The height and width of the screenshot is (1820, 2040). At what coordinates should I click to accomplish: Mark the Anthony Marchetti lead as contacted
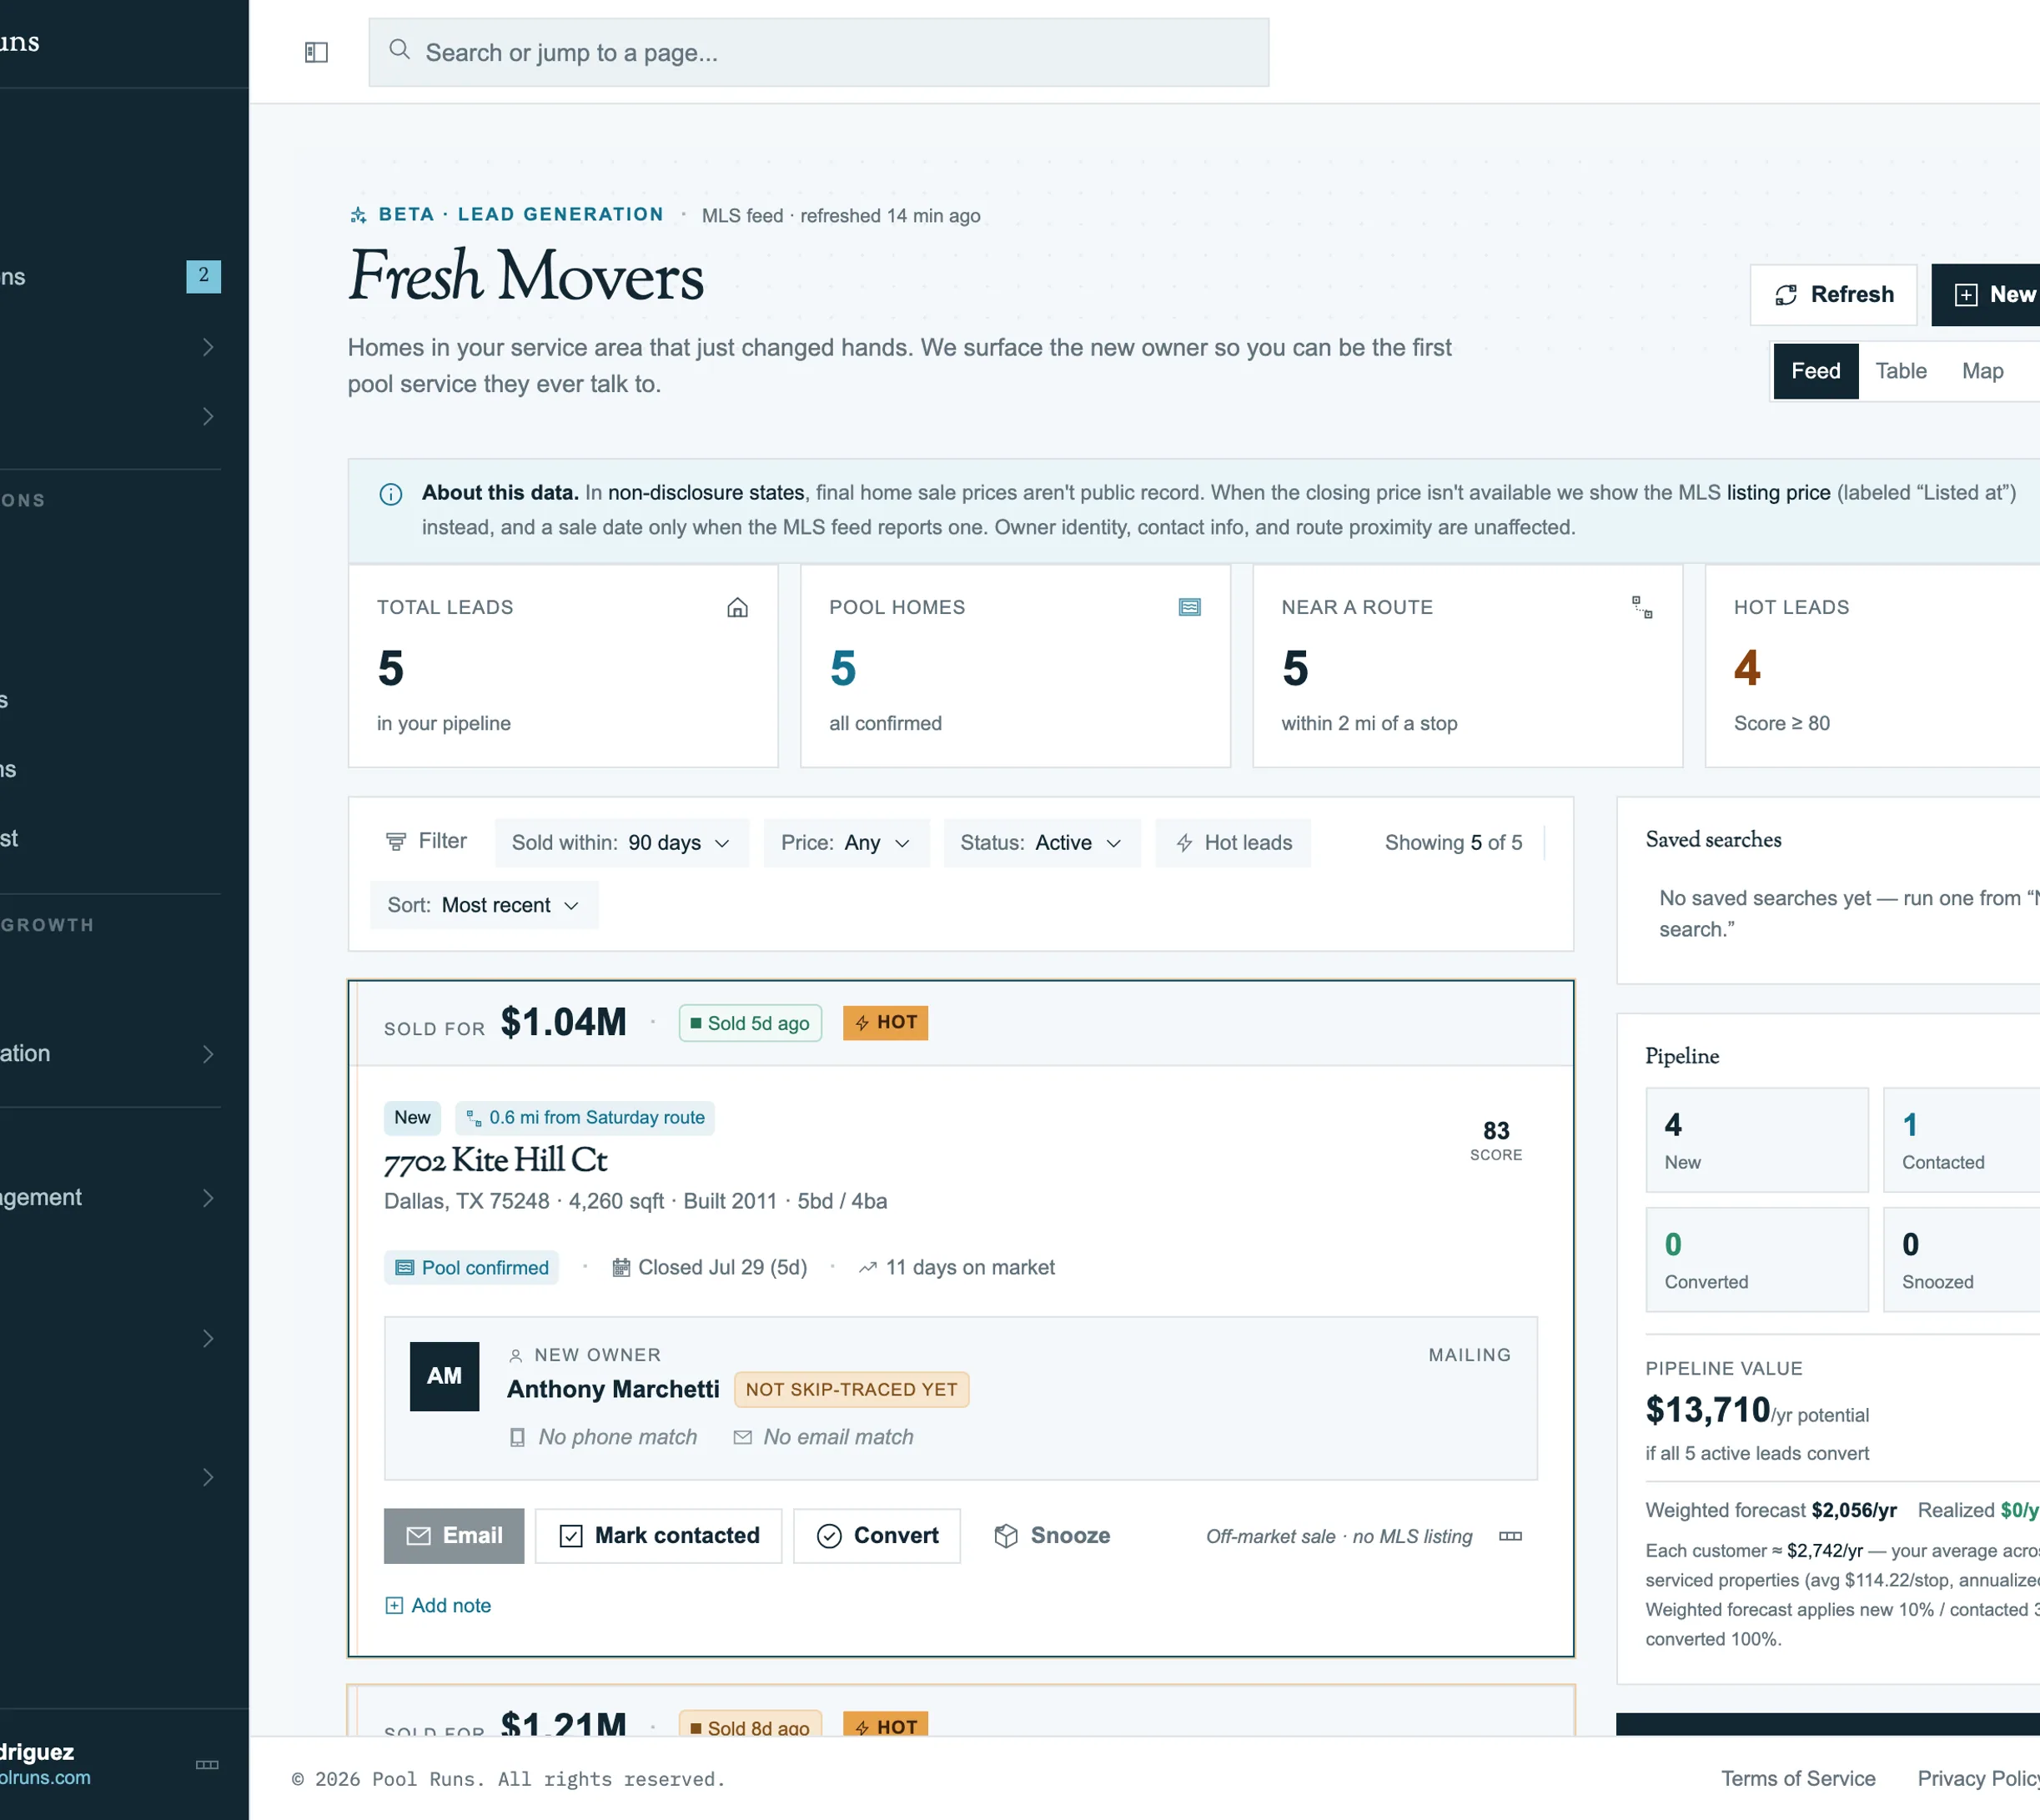click(x=658, y=1535)
